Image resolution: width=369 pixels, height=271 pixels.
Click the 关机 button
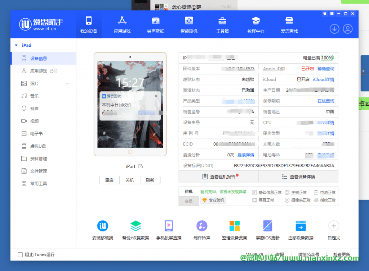click(x=130, y=180)
